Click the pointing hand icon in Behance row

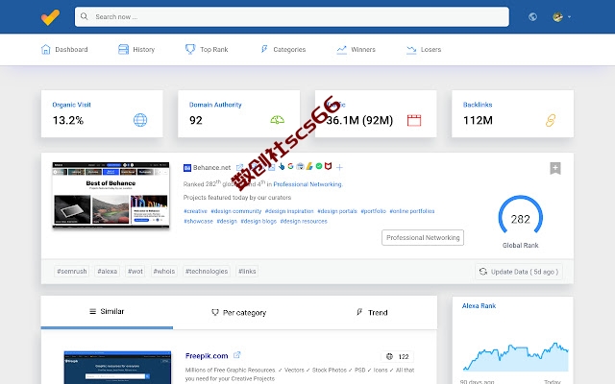pyautogui.click(x=282, y=166)
